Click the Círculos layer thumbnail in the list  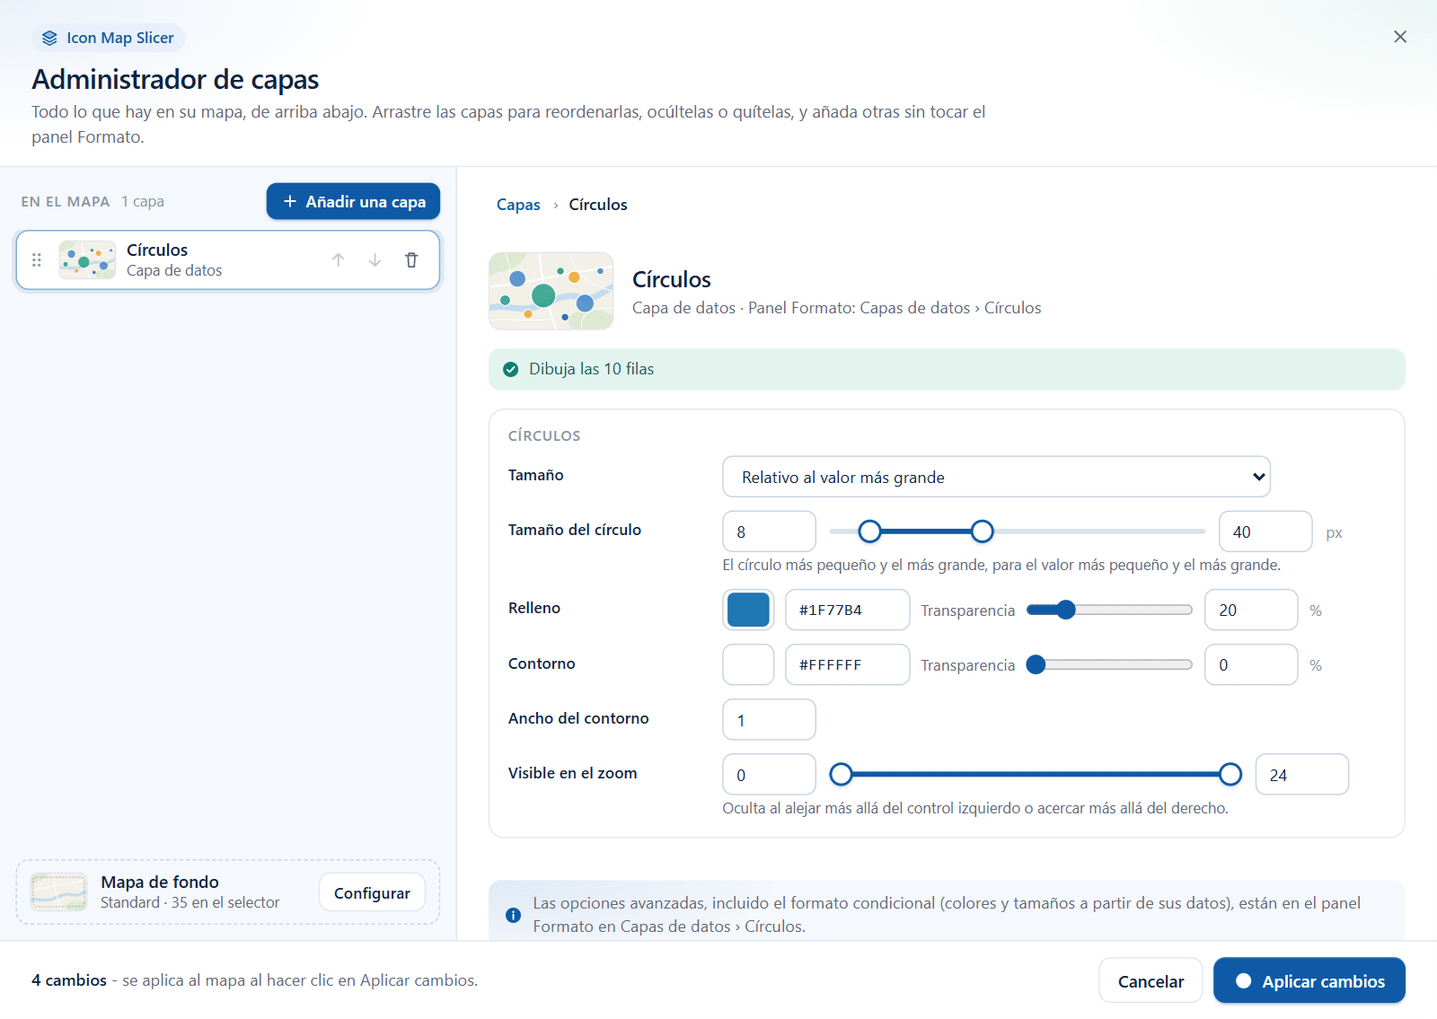(87, 260)
